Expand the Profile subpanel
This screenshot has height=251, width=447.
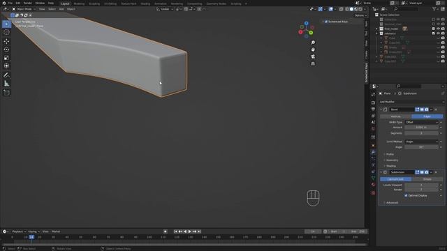point(390,154)
